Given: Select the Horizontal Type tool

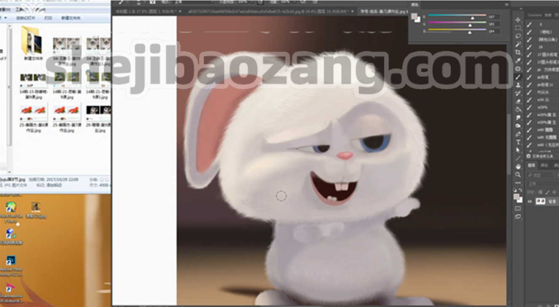Looking at the screenshot, I should click(x=518, y=142).
